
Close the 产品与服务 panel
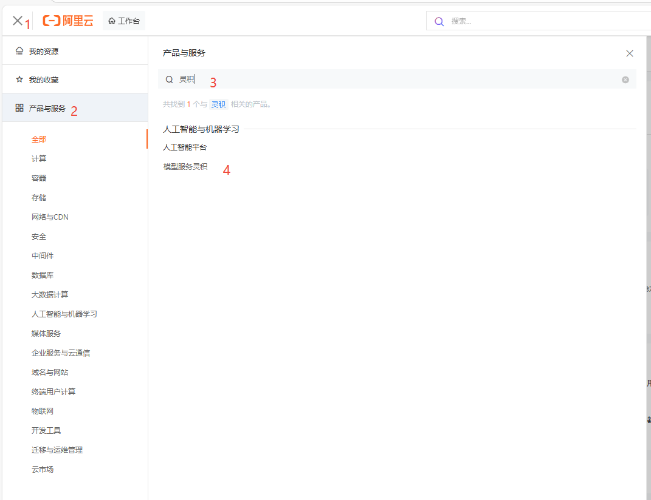click(629, 53)
